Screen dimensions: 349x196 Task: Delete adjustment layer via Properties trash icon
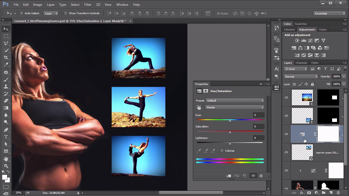pos(261,176)
